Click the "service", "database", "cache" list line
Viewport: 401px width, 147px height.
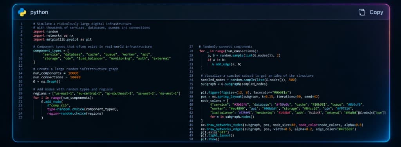[97, 55]
